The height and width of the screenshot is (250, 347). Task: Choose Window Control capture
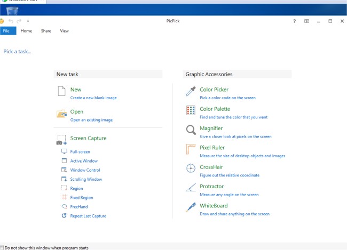coord(85,170)
